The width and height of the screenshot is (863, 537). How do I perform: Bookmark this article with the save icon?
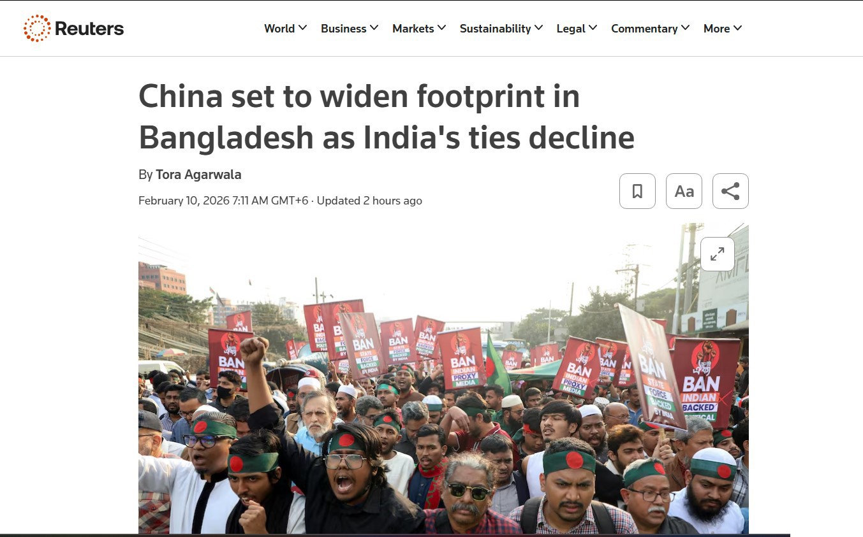click(637, 191)
